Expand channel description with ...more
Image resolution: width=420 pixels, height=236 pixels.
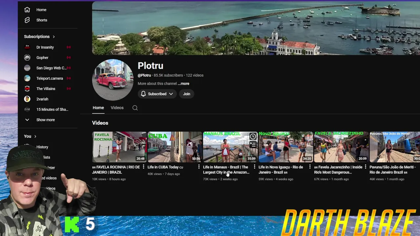183,84
